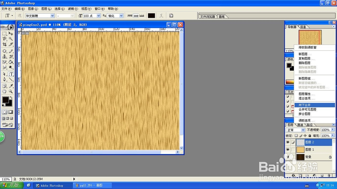Hide 图层 1 using its eye icon
The image size is (337, 189).
(x=288, y=150)
